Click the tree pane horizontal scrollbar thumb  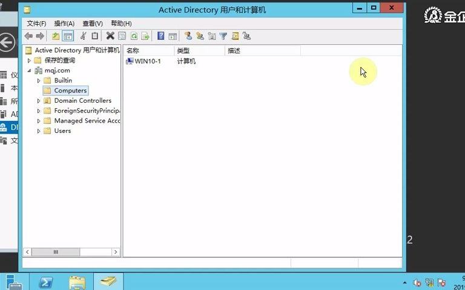point(56,252)
